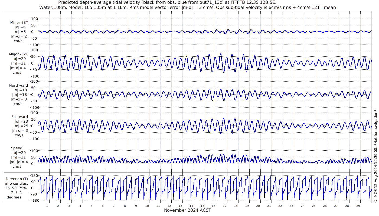The height and width of the screenshot is (216, 379).
Task: Click the '100' tick of the Minor panel
Action: [35, 19]
